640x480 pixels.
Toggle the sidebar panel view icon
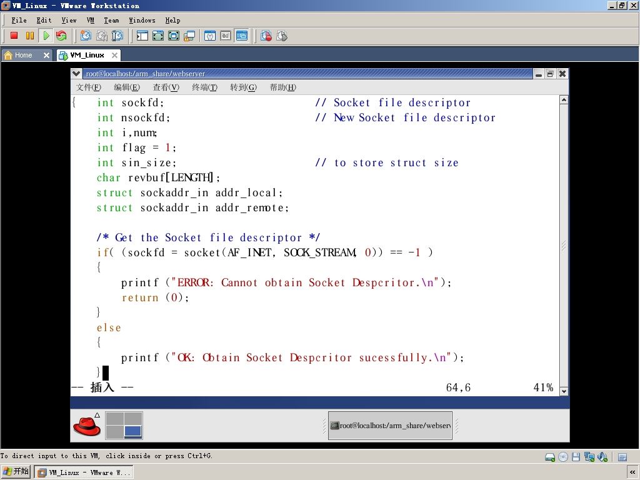pyautogui.click(x=142, y=36)
